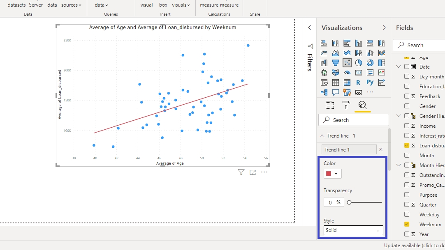The image size is (445, 250).
Task: Select the funnel chart visualization
Action: (x=336, y=63)
